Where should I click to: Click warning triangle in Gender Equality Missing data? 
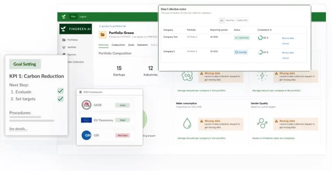(x=277, y=121)
